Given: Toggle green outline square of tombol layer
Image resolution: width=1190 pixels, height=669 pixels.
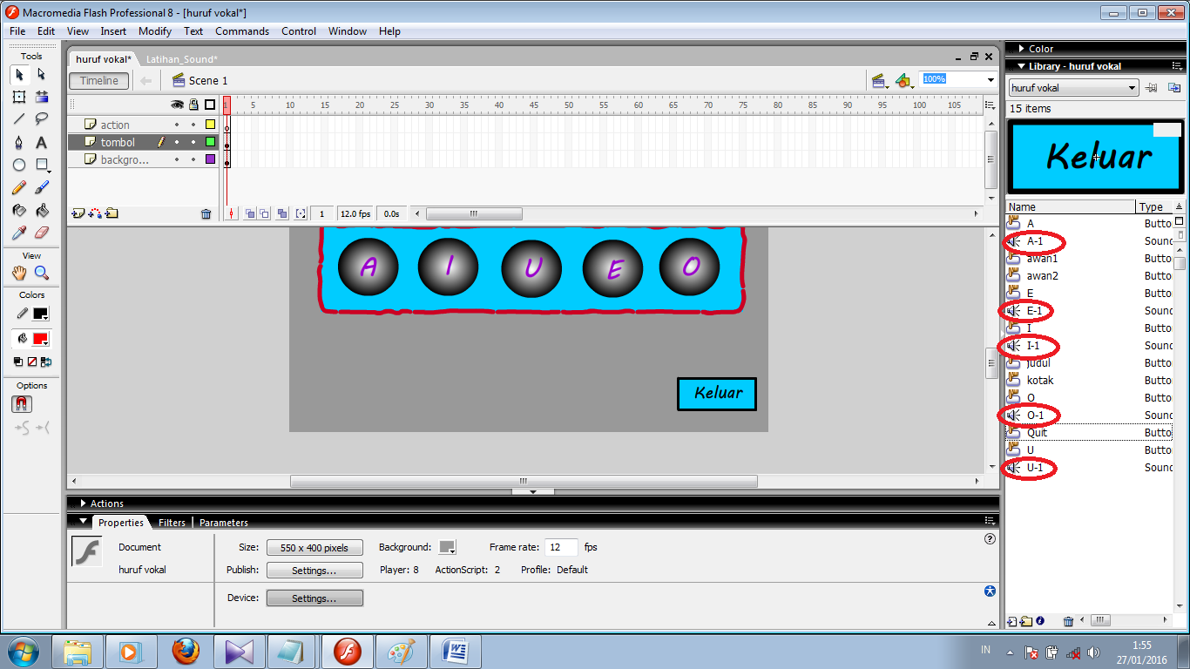Looking at the screenshot, I should tap(210, 142).
